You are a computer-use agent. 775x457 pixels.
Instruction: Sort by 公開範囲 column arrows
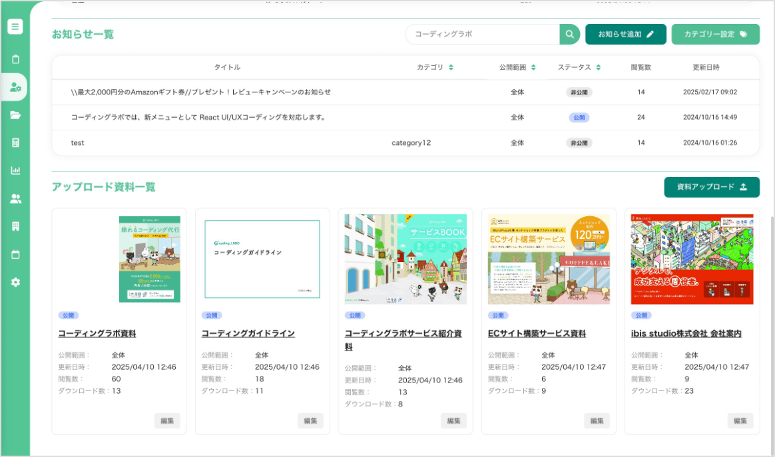pyautogui.click(x=533, y=67)
